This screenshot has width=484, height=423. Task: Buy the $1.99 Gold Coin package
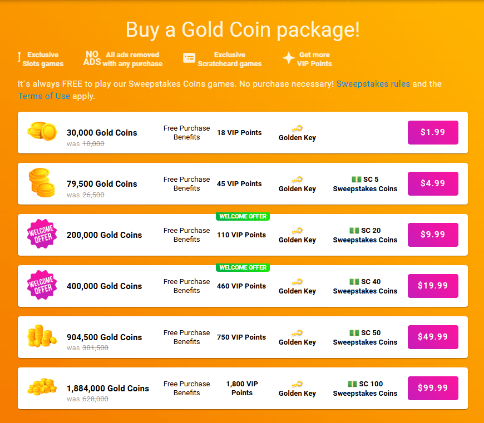[x=433, y=132]
